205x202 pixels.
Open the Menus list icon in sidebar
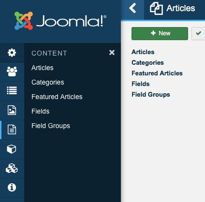pos(12,90)
